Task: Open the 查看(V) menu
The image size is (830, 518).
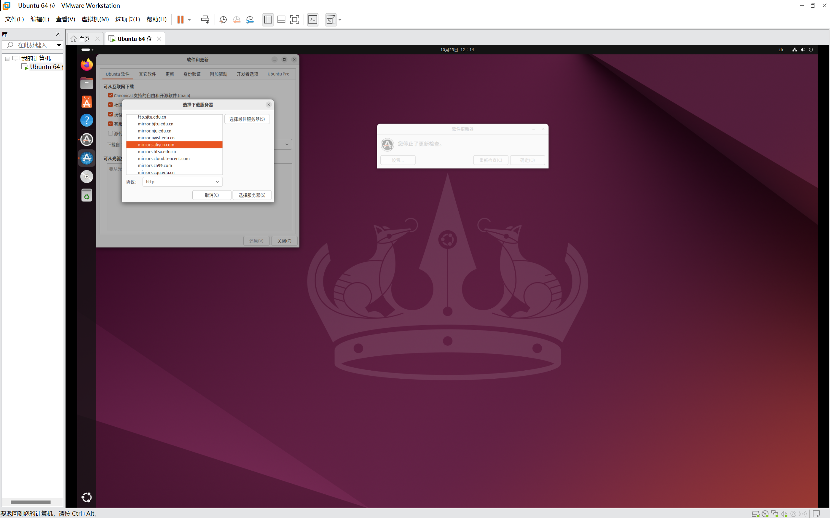Action: 65,19
